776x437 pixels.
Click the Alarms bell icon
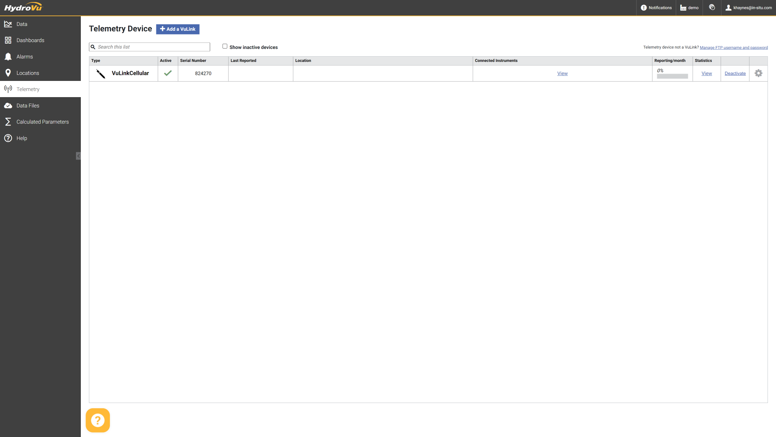8,57
